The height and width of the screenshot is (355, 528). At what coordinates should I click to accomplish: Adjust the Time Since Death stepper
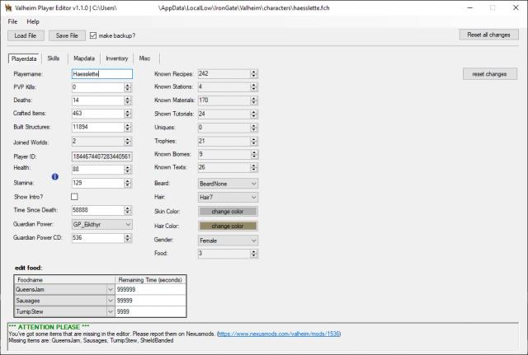(x=127, y=210)
